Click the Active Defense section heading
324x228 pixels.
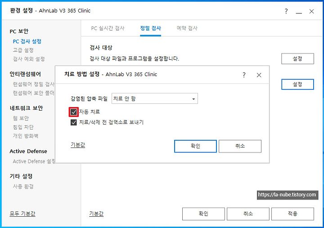pos(28,151)
